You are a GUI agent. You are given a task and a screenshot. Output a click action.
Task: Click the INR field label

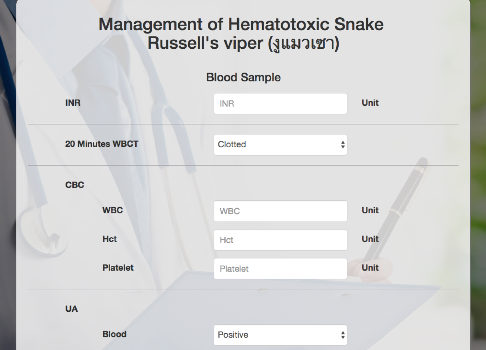coord(73,103)
